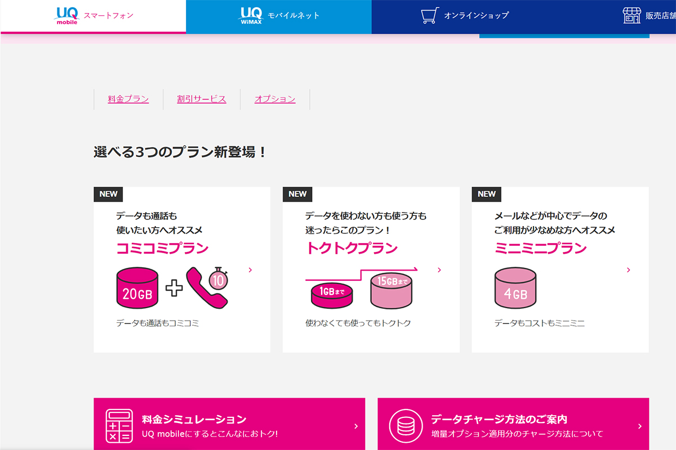The width and height of the screenshot is (676, 450).
Task: Click the ミニミニプラン title
Action: (541, 248)
